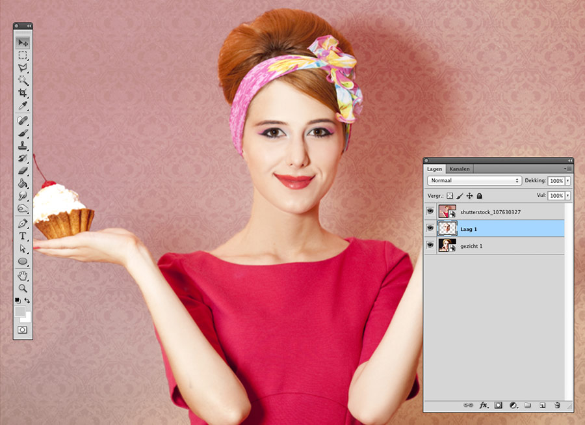
Task: Select the Move tool
Action: (x=23, y=43)
